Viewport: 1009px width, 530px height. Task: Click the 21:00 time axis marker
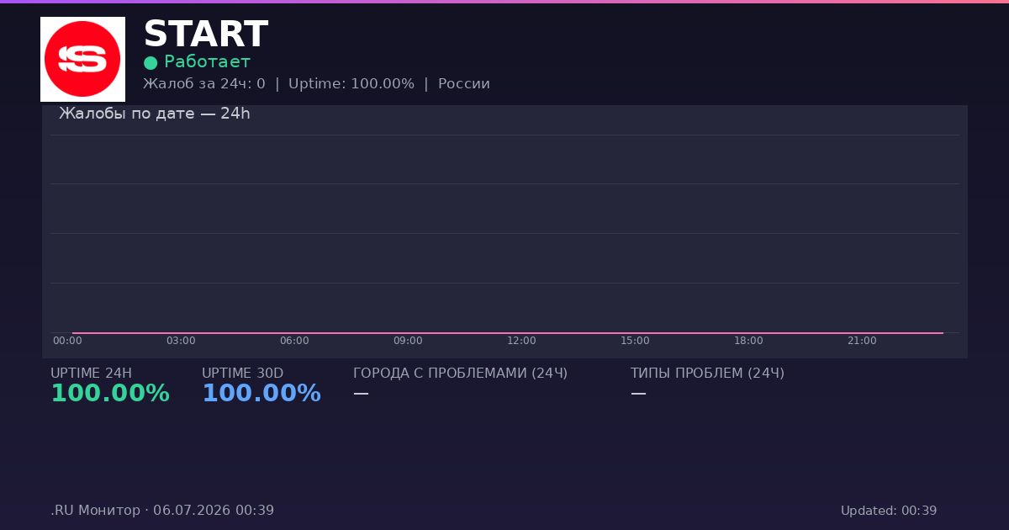(x=862, y=341)
